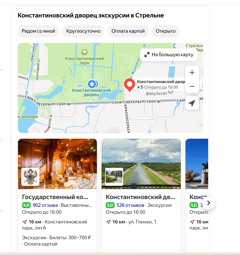240x255 pixels.
Task: Toggle the "Оплата картой" filter chip
Action: click(128, 31)
